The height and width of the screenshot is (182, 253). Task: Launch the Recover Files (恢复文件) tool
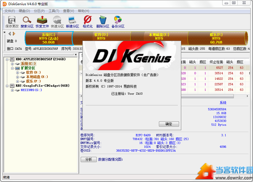point(42,22)
